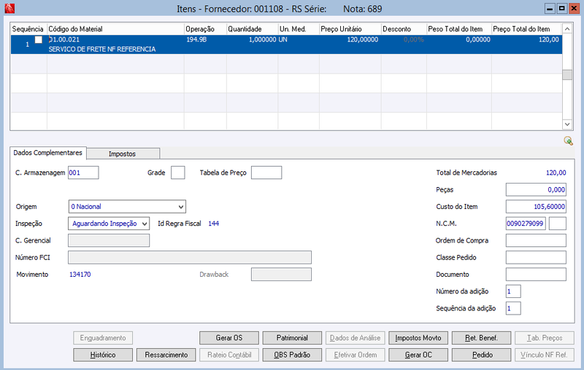The image size is (584, 370).
Task: Open the Histórico button
Action: [103, 355]
